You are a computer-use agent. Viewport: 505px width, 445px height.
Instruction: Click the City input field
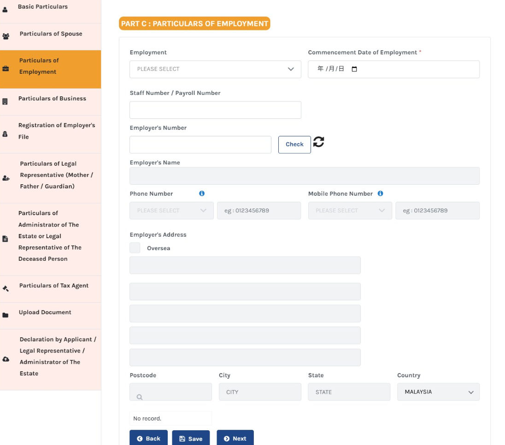(260, 392)
